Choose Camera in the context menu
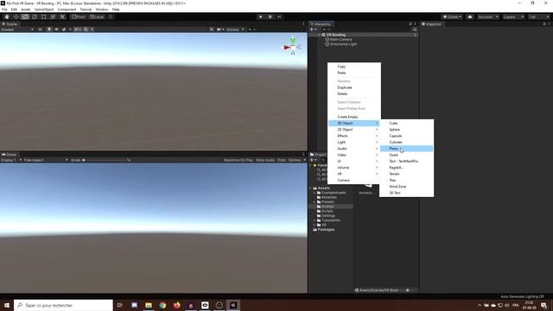Screen dimensions: 553x311 click(x=354, y=181)
